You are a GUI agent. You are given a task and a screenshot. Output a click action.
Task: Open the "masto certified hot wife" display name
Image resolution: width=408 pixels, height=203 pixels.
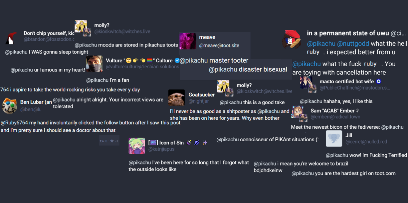point(346,82)
